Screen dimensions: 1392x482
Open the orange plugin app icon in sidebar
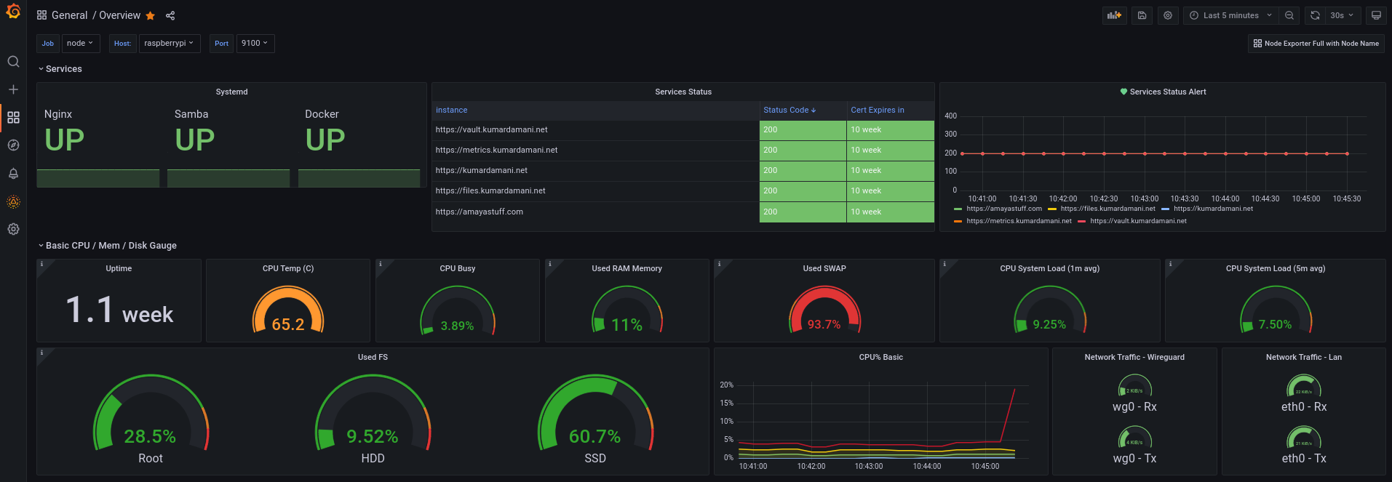point(13,201)
